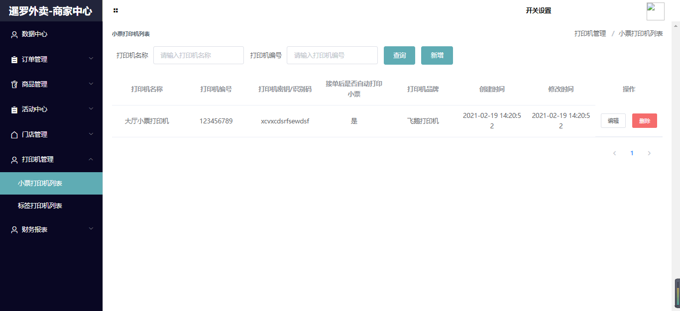Click the house icon beside 门店管理

coord(14,134)
